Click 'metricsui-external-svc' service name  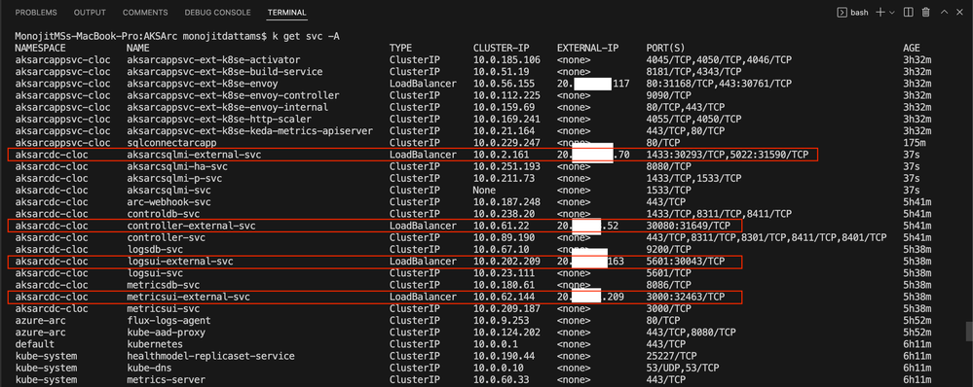click(x=188, y=297)
